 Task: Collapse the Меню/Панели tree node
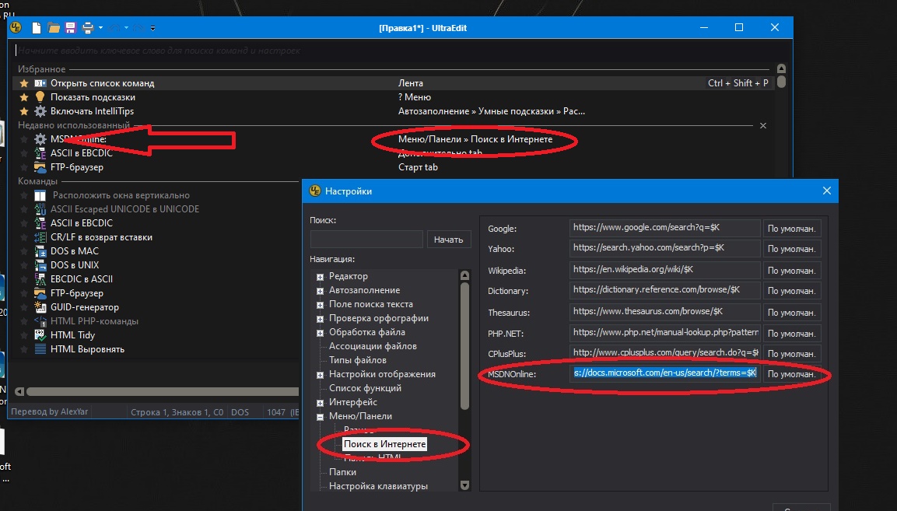click(320, 417)
